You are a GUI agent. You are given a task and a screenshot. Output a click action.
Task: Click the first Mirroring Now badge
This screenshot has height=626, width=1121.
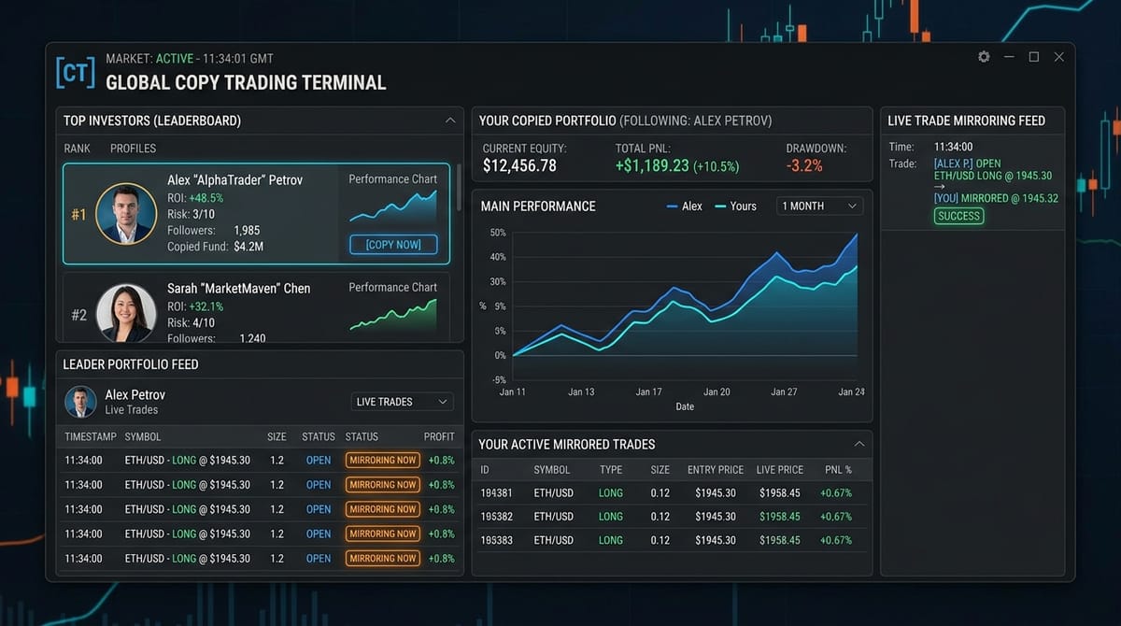click(x=382, y=461)
